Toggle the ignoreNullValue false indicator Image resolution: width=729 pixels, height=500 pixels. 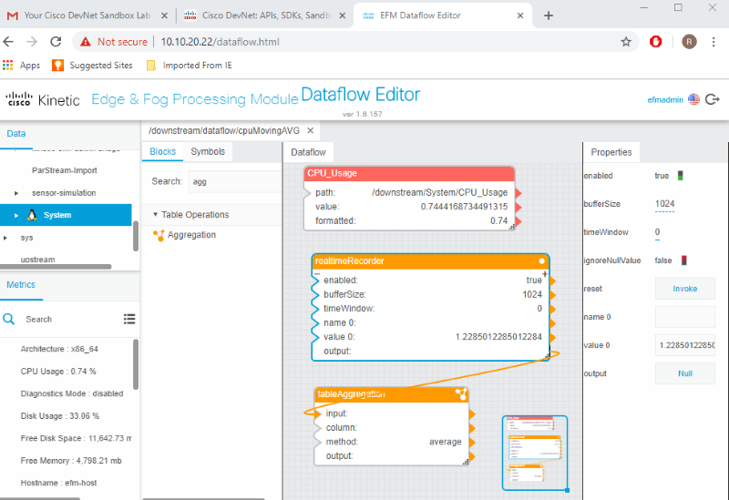coord(684,260)
